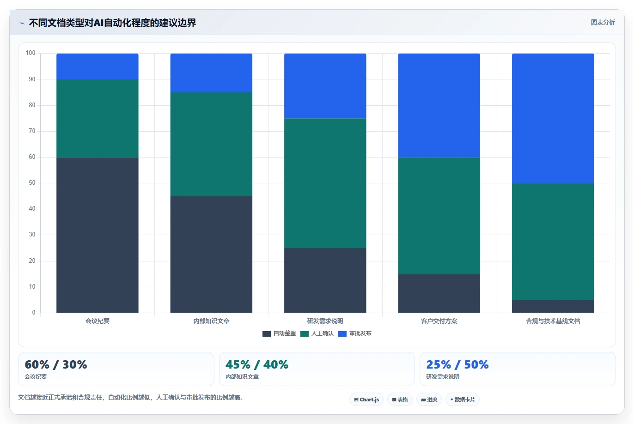
Task: Click the 表格 tag chip
Action: click(400, 400)
